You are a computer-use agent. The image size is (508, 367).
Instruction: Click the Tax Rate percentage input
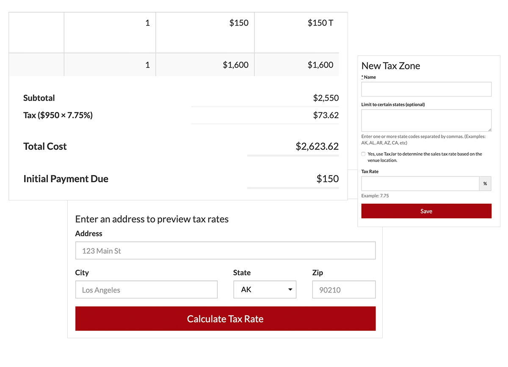pyautogui.click(x=420, y=183)
